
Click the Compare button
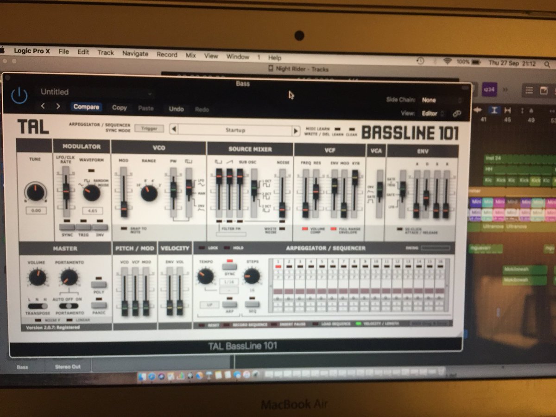point(86,107)
